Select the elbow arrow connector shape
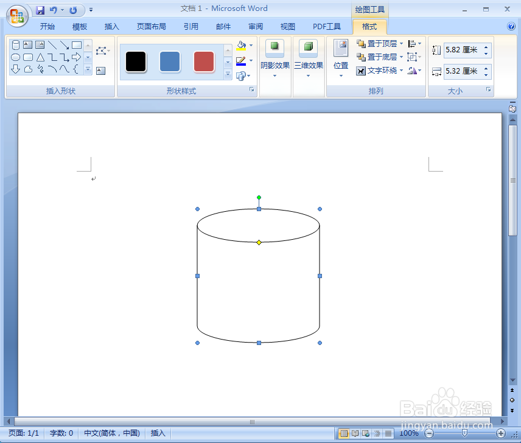The image size is (521, 443). (x=64, y=57)
